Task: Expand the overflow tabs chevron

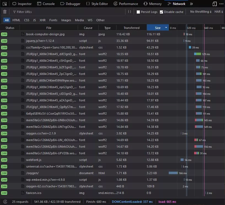Action: 192,4
